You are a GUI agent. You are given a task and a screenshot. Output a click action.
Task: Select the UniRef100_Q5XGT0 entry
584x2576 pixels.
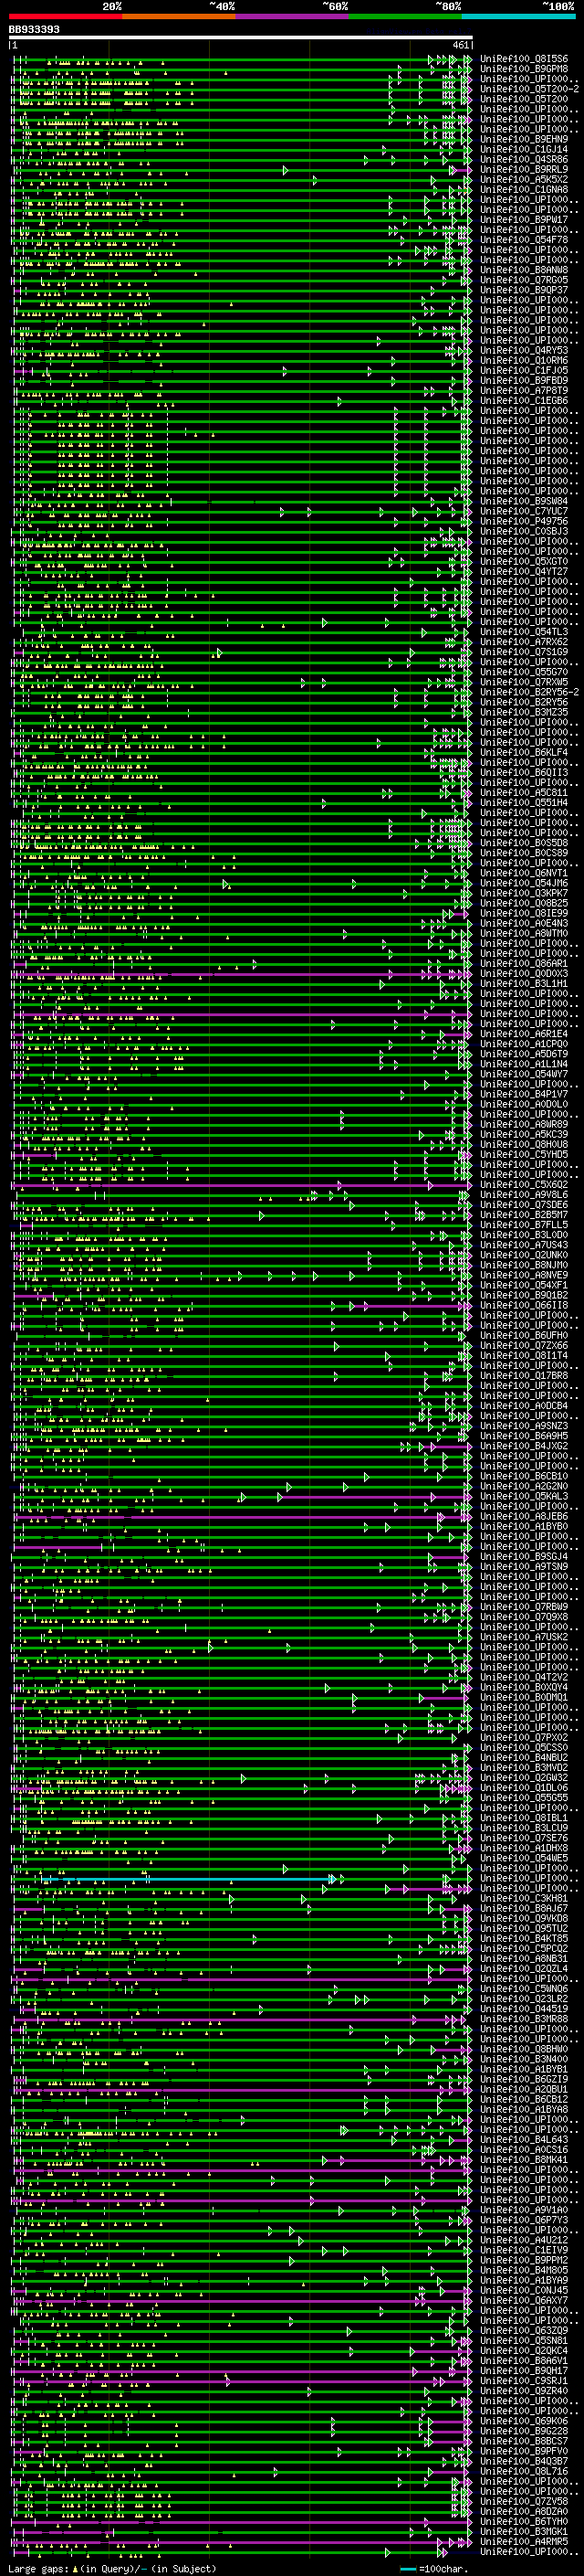(x=523, y=562)
